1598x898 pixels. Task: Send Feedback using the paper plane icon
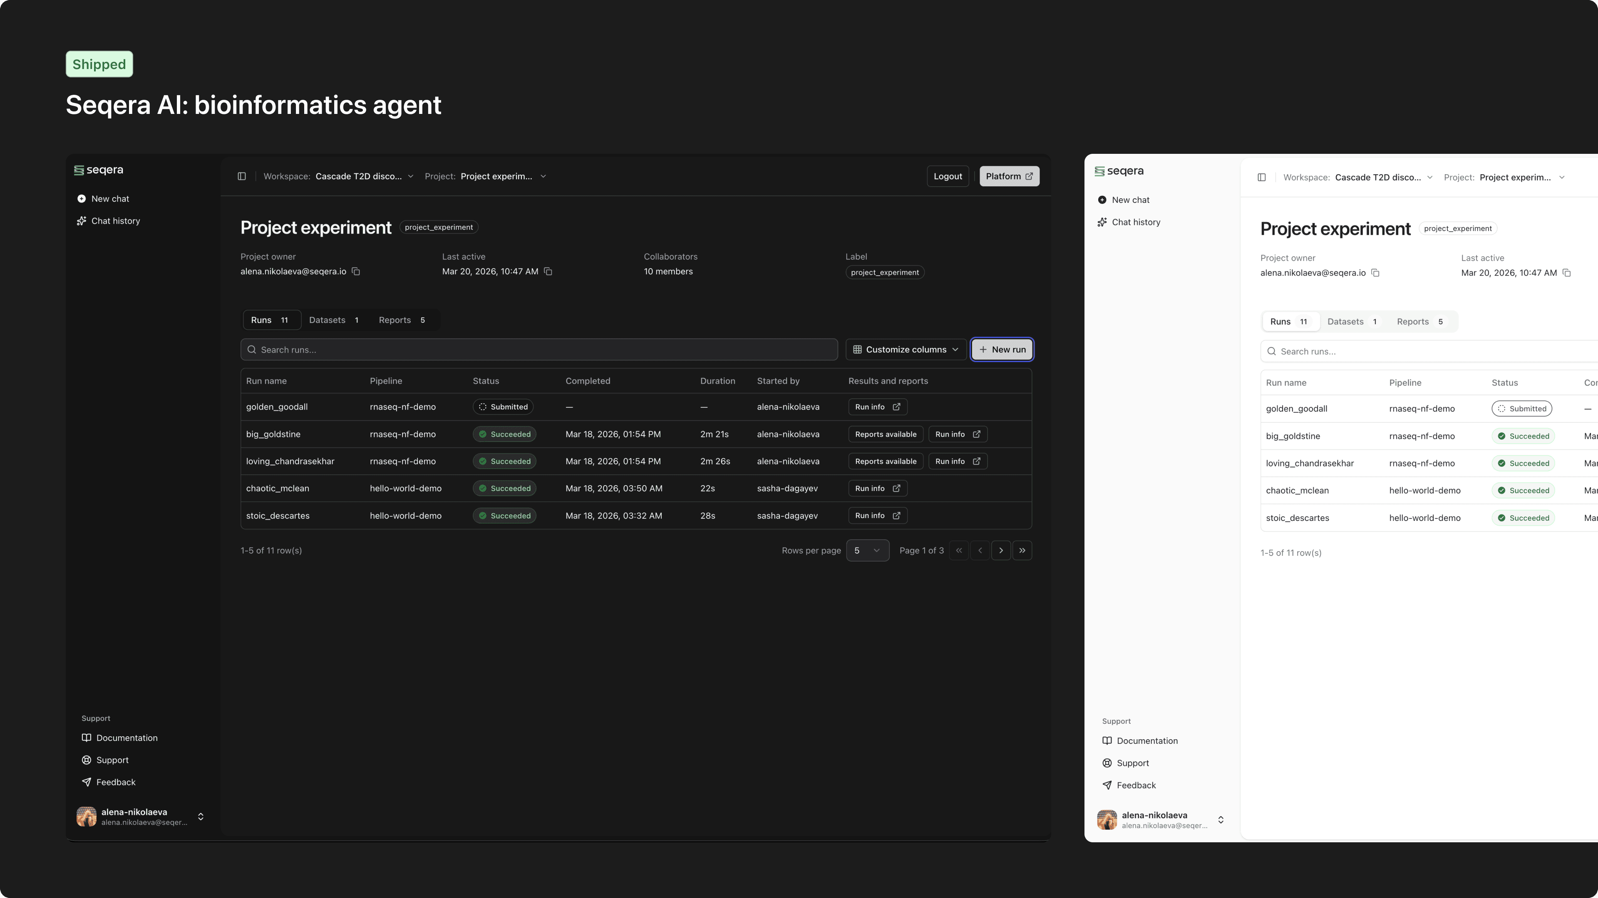115,782
